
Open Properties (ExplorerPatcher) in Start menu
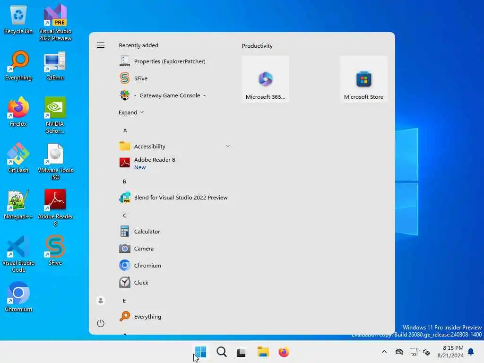click(175, 61)
